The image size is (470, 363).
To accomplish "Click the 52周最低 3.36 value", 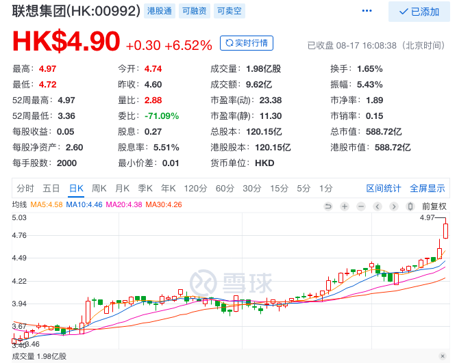I will 66,116.
